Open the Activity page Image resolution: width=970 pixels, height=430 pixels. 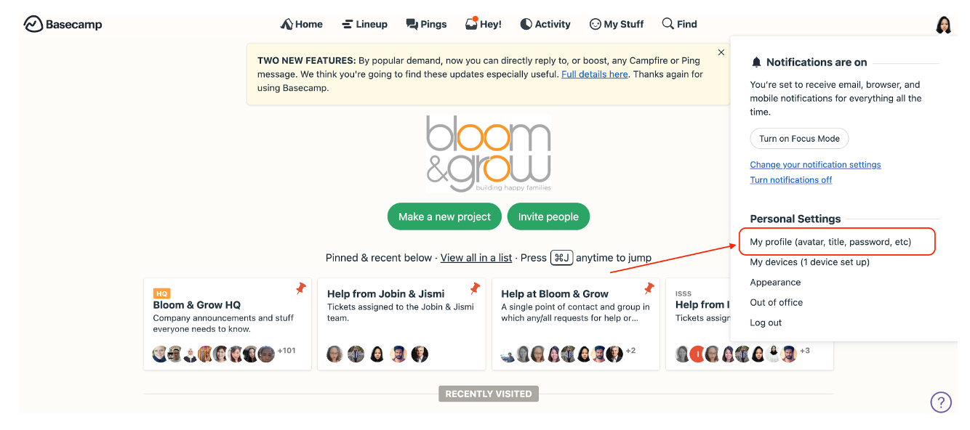(545, 24)
